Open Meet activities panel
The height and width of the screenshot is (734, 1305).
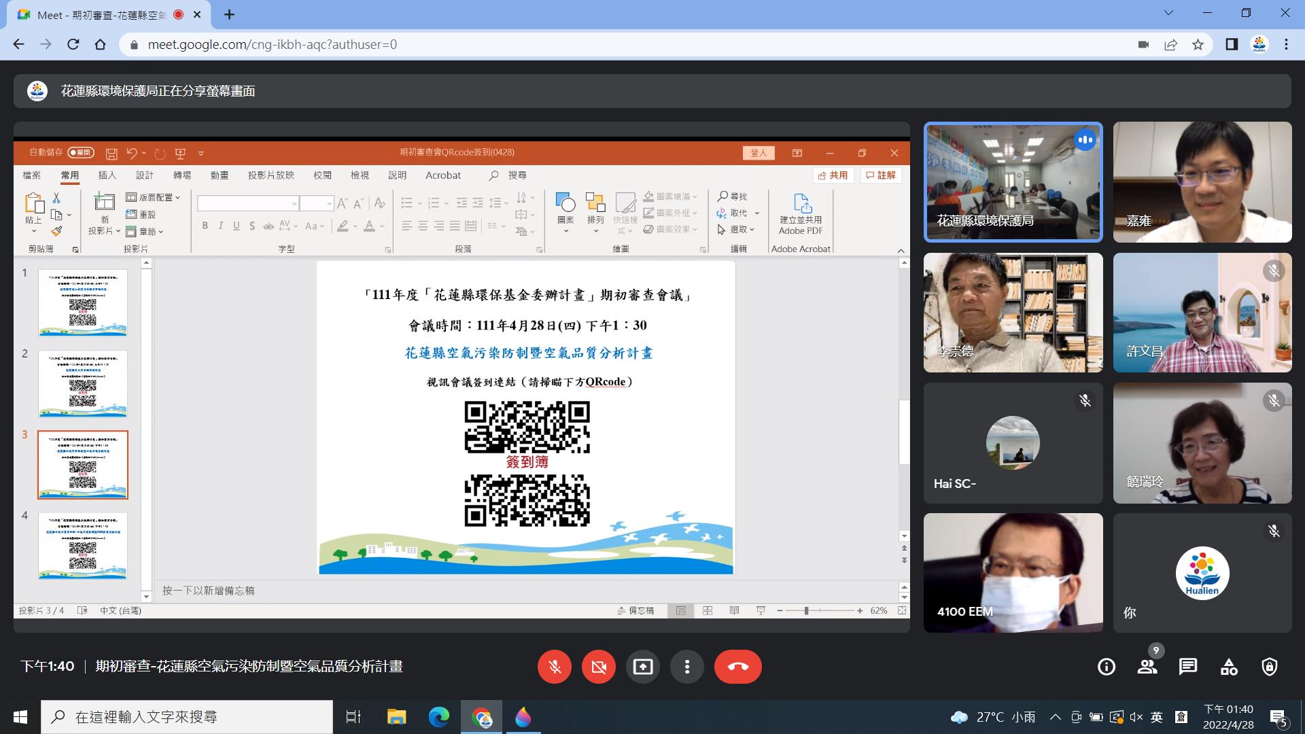pyautogui.click(x=1229, y=667)
